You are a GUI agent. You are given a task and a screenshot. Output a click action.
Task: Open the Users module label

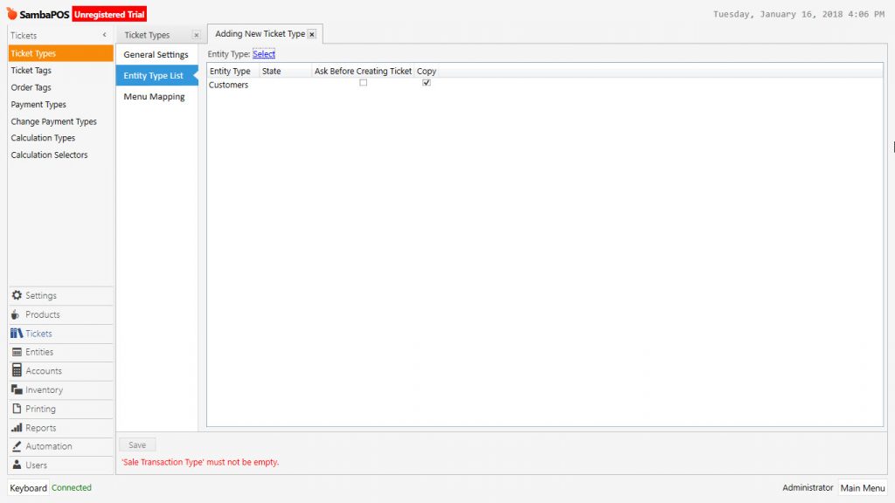36,465
